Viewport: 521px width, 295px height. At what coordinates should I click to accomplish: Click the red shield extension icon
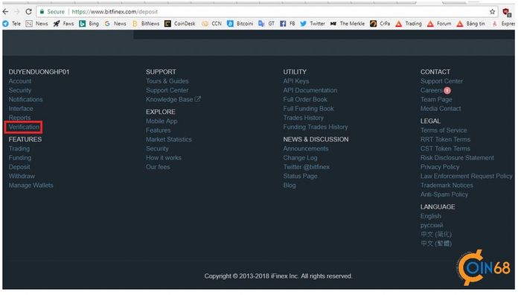[x=506, y=13]
